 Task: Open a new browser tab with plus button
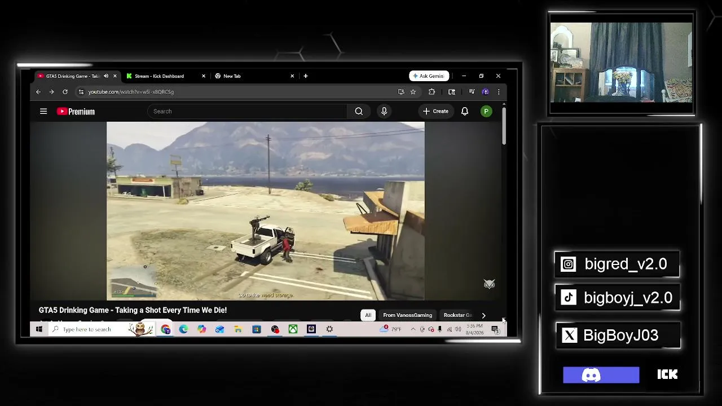[x=306, y=76]
